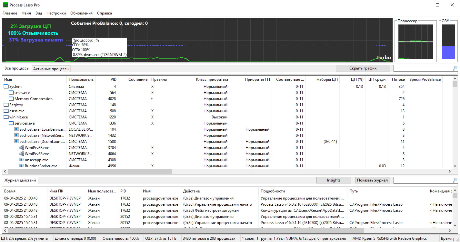Click the Memory Compression process icon

tap(11, 99)
